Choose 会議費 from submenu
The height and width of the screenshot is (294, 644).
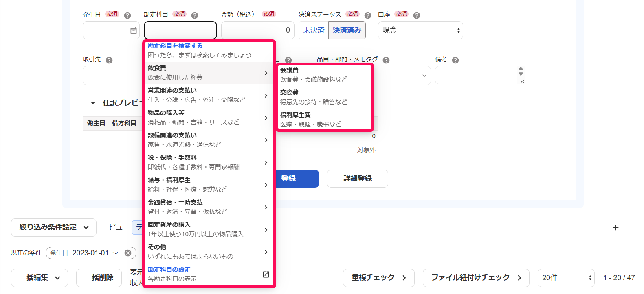tap(325, 75)
